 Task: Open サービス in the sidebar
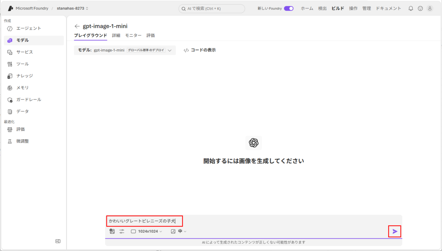click(34, 52)
